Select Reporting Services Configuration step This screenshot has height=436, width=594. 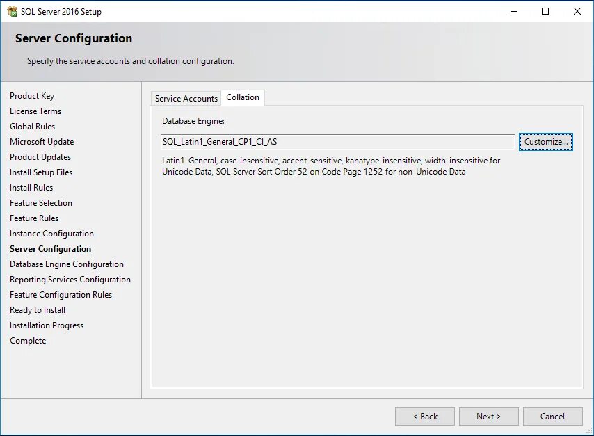(70, 280)
